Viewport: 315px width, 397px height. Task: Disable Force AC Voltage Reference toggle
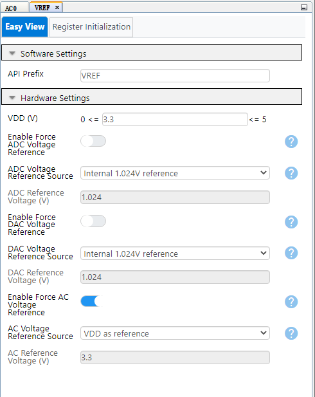[93, 301]
